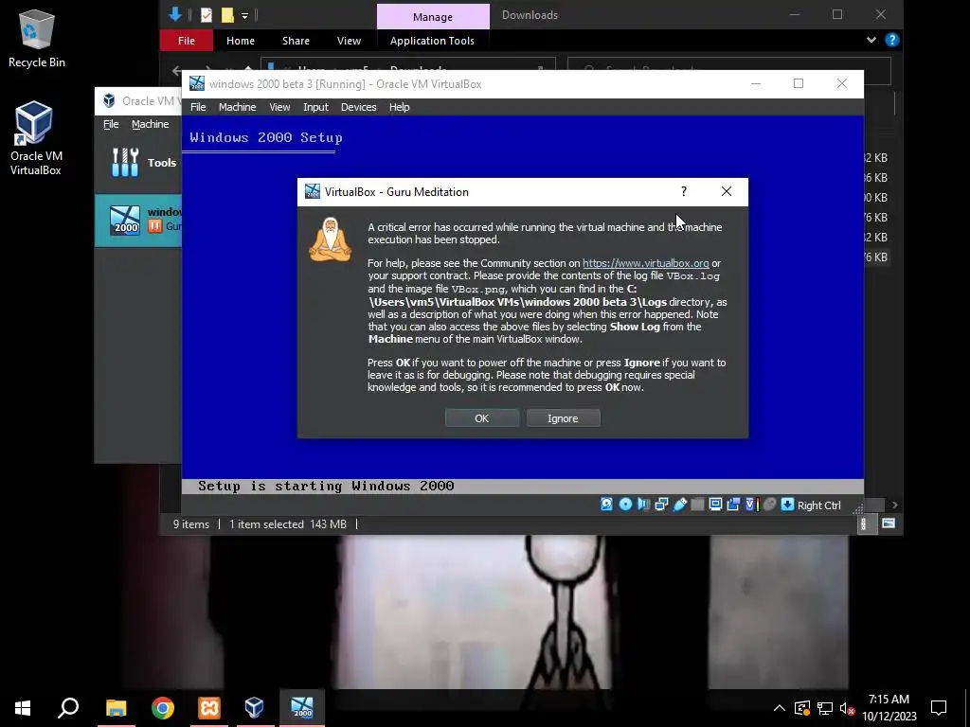
Task: Click the optical disc status icon
Action: point(625,505)
